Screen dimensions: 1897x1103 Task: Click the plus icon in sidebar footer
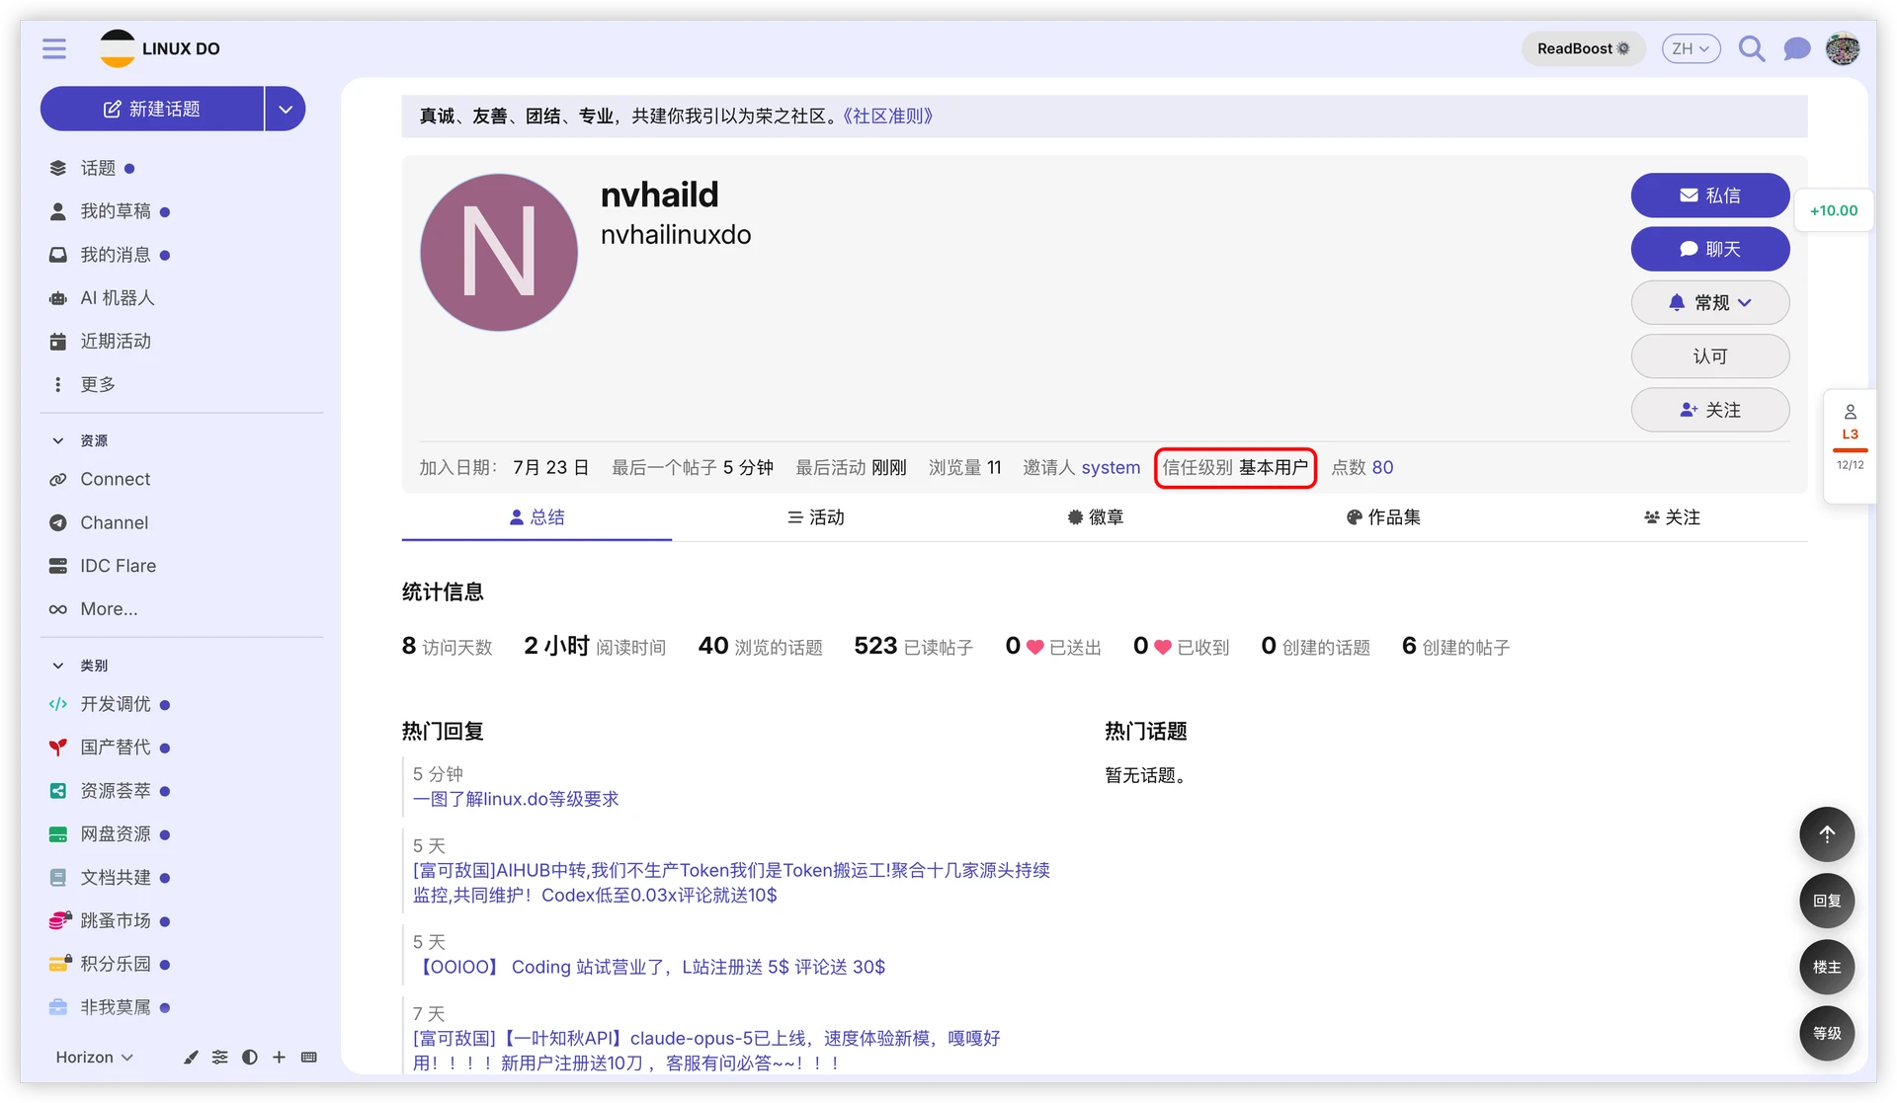tap(279, 1057)
